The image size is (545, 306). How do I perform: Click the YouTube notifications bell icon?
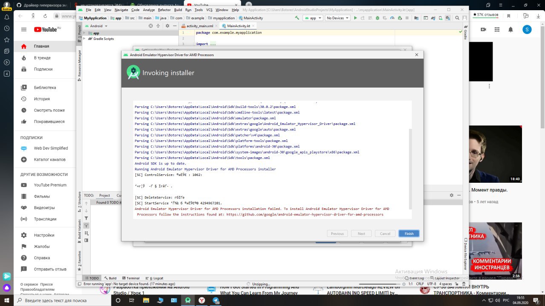click(x=511, y=29)
